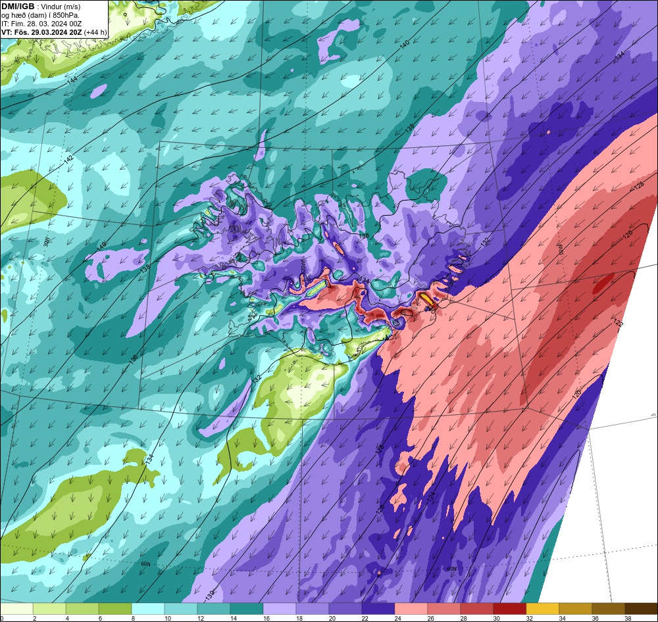Pick the 8–10 m/s light cyan legend swatch
Screen dimensions: 658x622
[148, 609]
